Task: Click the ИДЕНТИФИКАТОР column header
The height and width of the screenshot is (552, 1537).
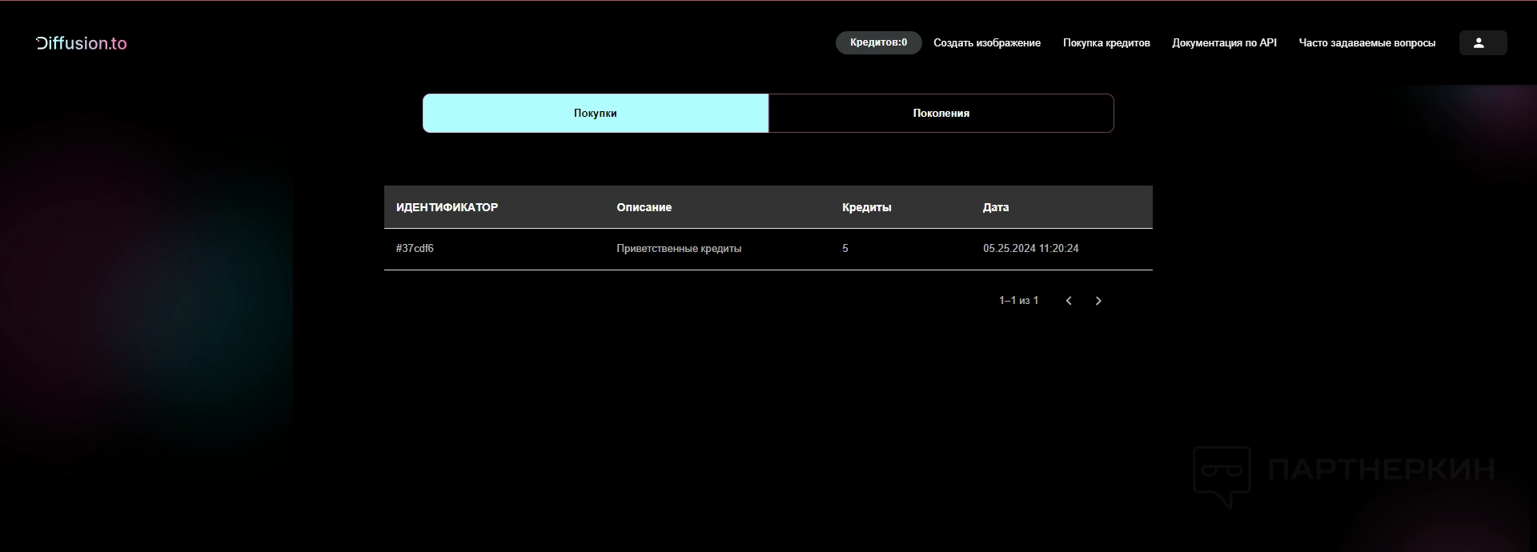Action: [x=447, y=207]
